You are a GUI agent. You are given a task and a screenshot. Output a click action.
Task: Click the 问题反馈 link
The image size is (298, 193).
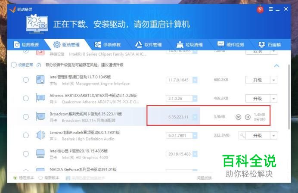[204, 178]
